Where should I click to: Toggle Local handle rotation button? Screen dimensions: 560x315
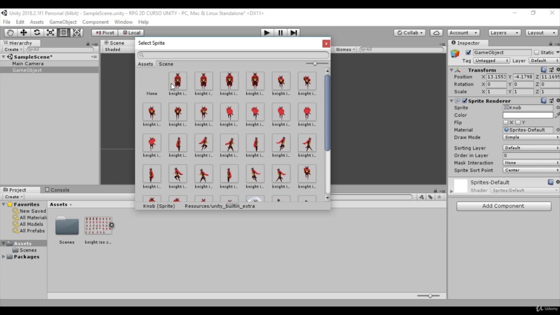tap(131, 33)
